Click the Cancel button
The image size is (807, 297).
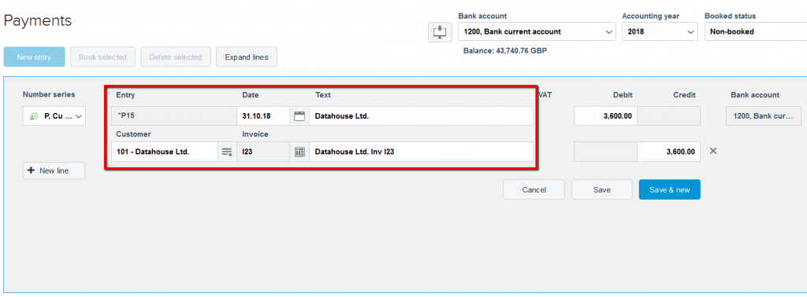coord(534,190)
